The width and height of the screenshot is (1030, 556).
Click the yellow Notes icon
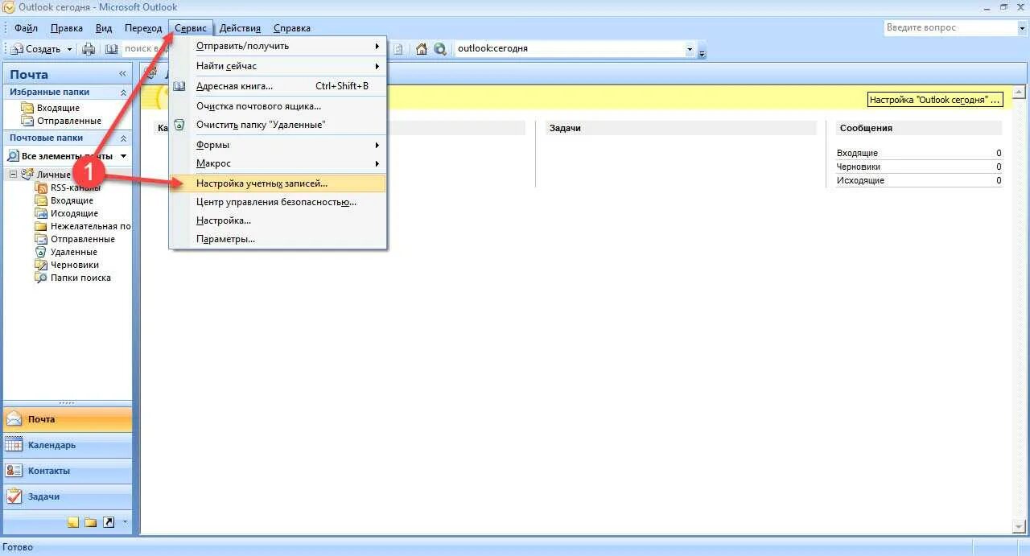tap(73, 522)
